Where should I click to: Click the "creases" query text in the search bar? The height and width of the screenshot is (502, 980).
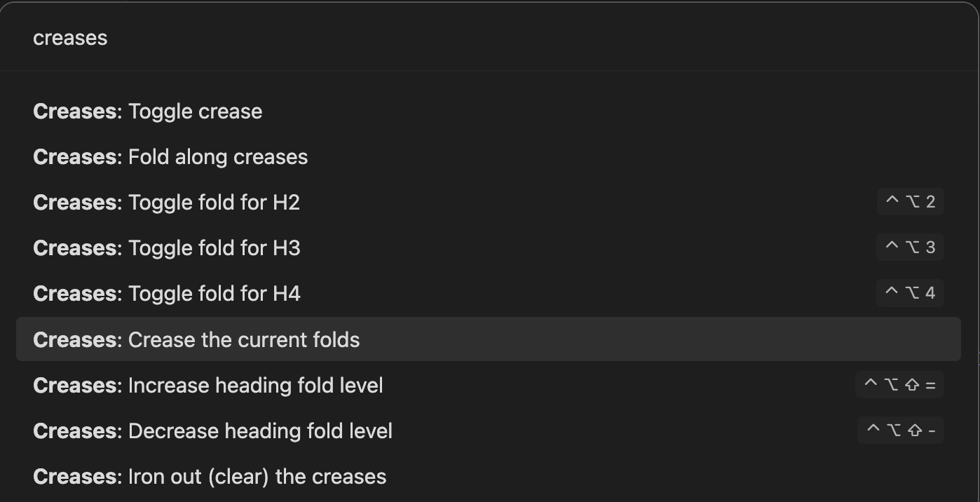tap(70, 37)
